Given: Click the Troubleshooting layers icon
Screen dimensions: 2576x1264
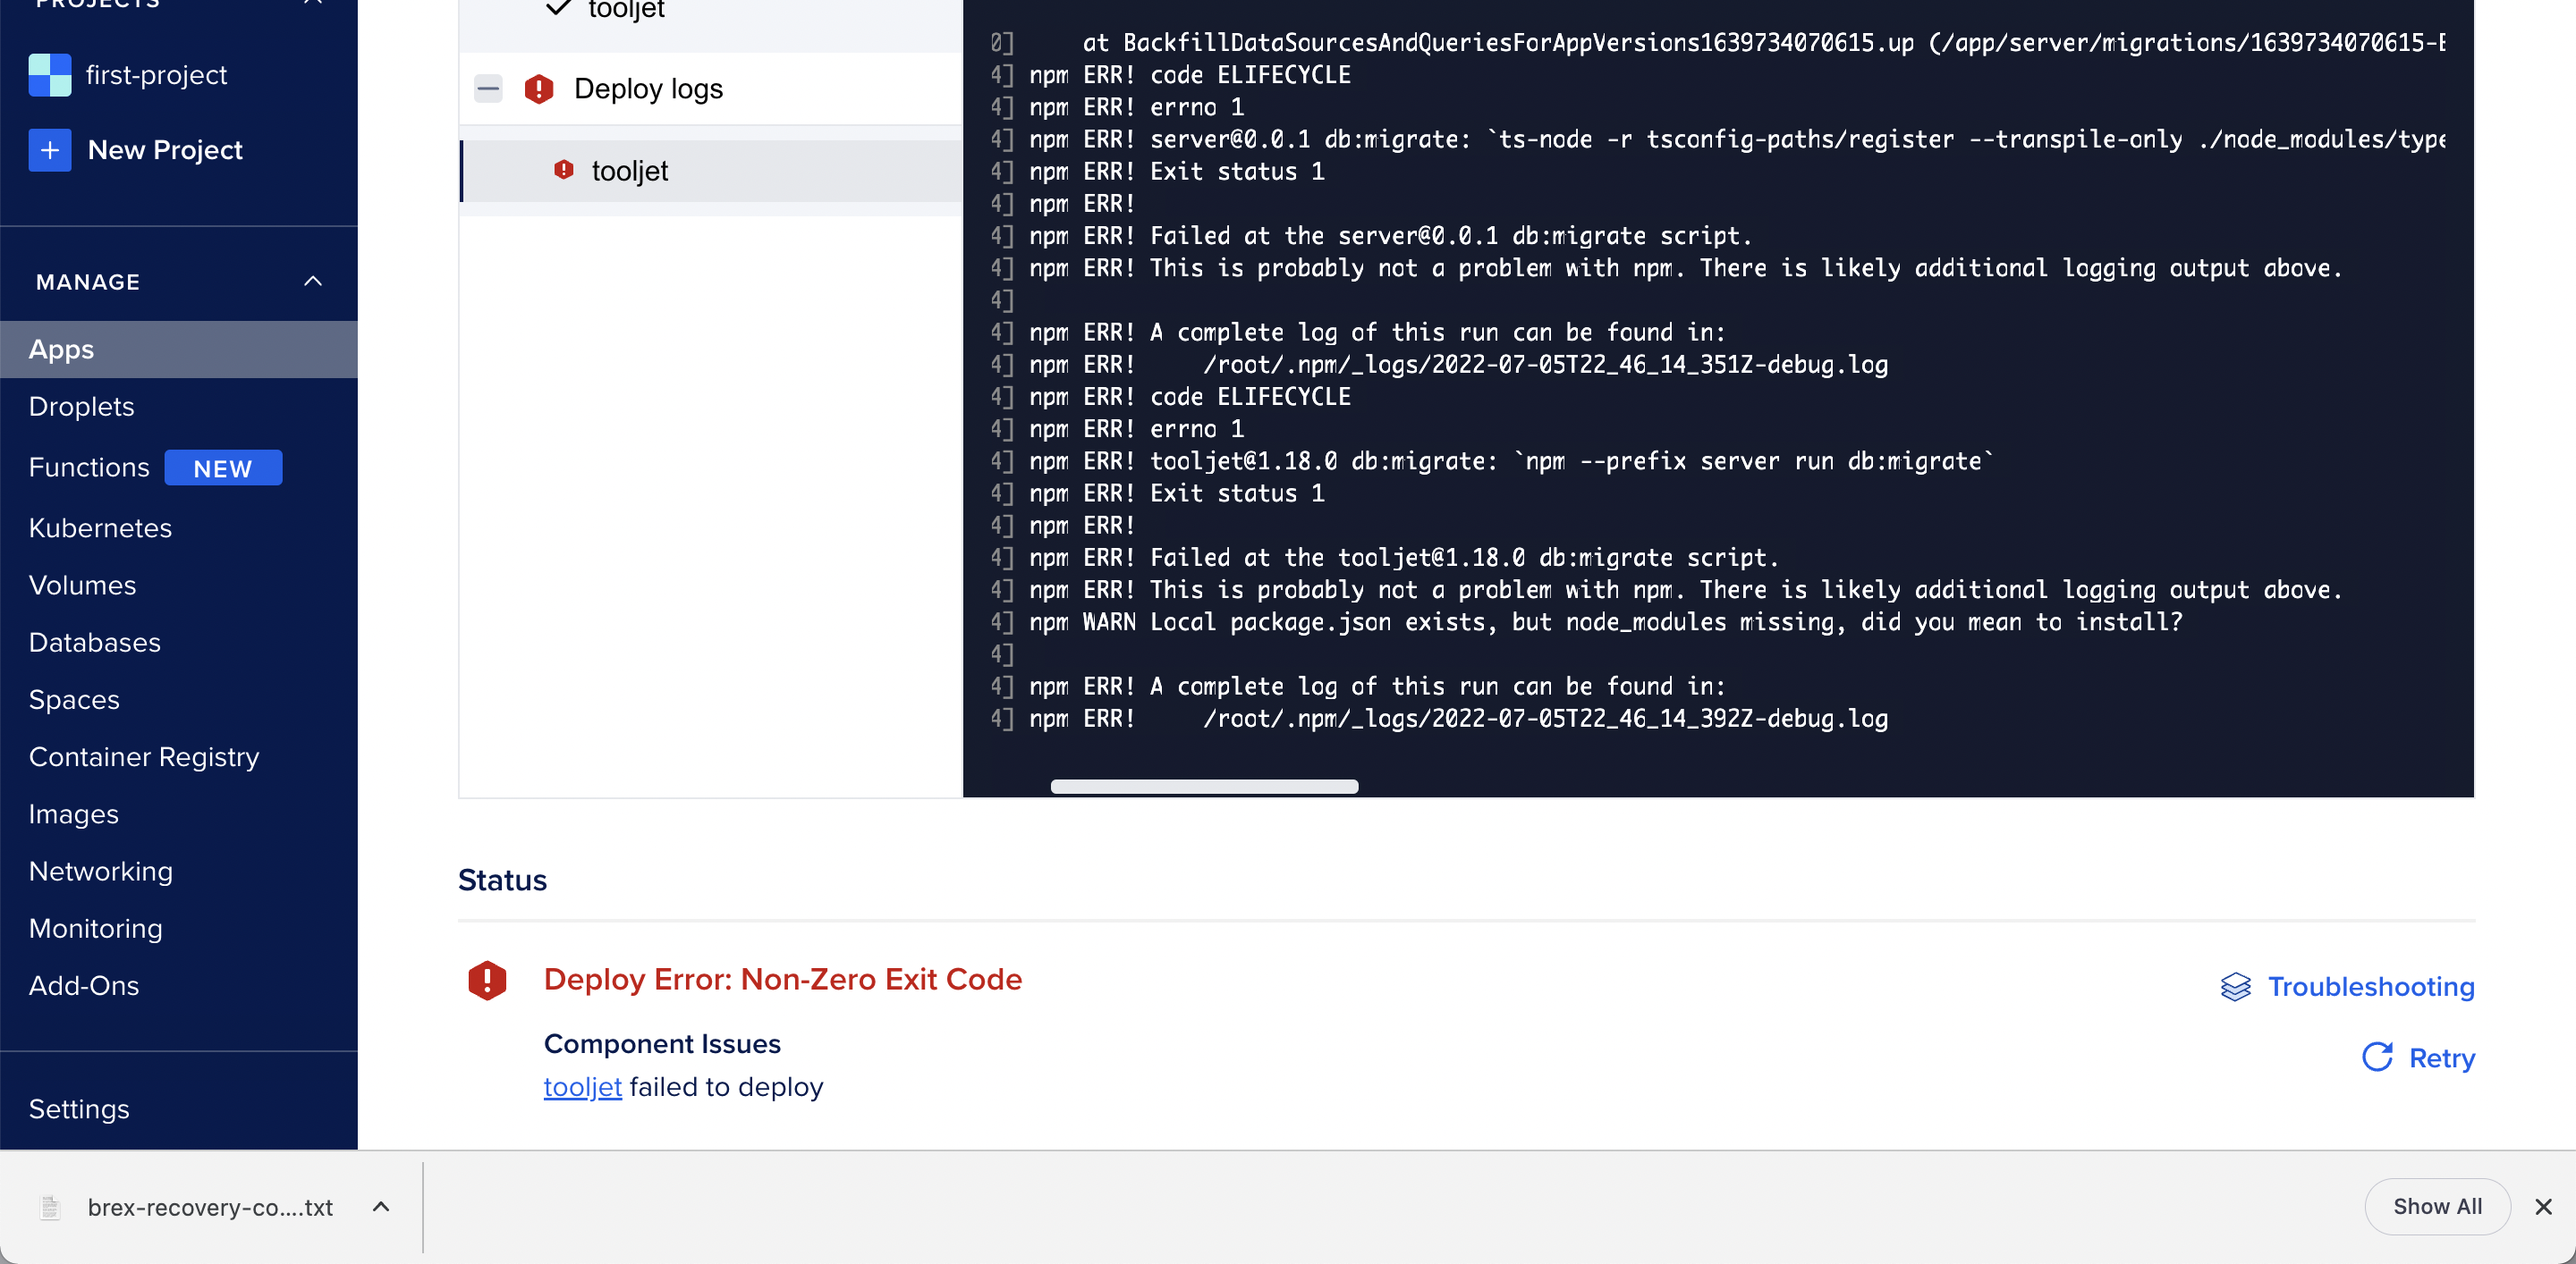Looking at the screenshot, I should click(2236, 986).
